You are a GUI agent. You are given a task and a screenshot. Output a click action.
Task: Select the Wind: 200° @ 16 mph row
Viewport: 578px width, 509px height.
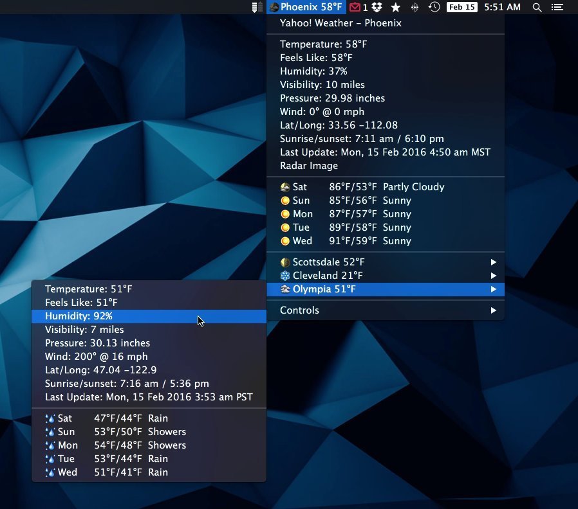coord(149,357)
